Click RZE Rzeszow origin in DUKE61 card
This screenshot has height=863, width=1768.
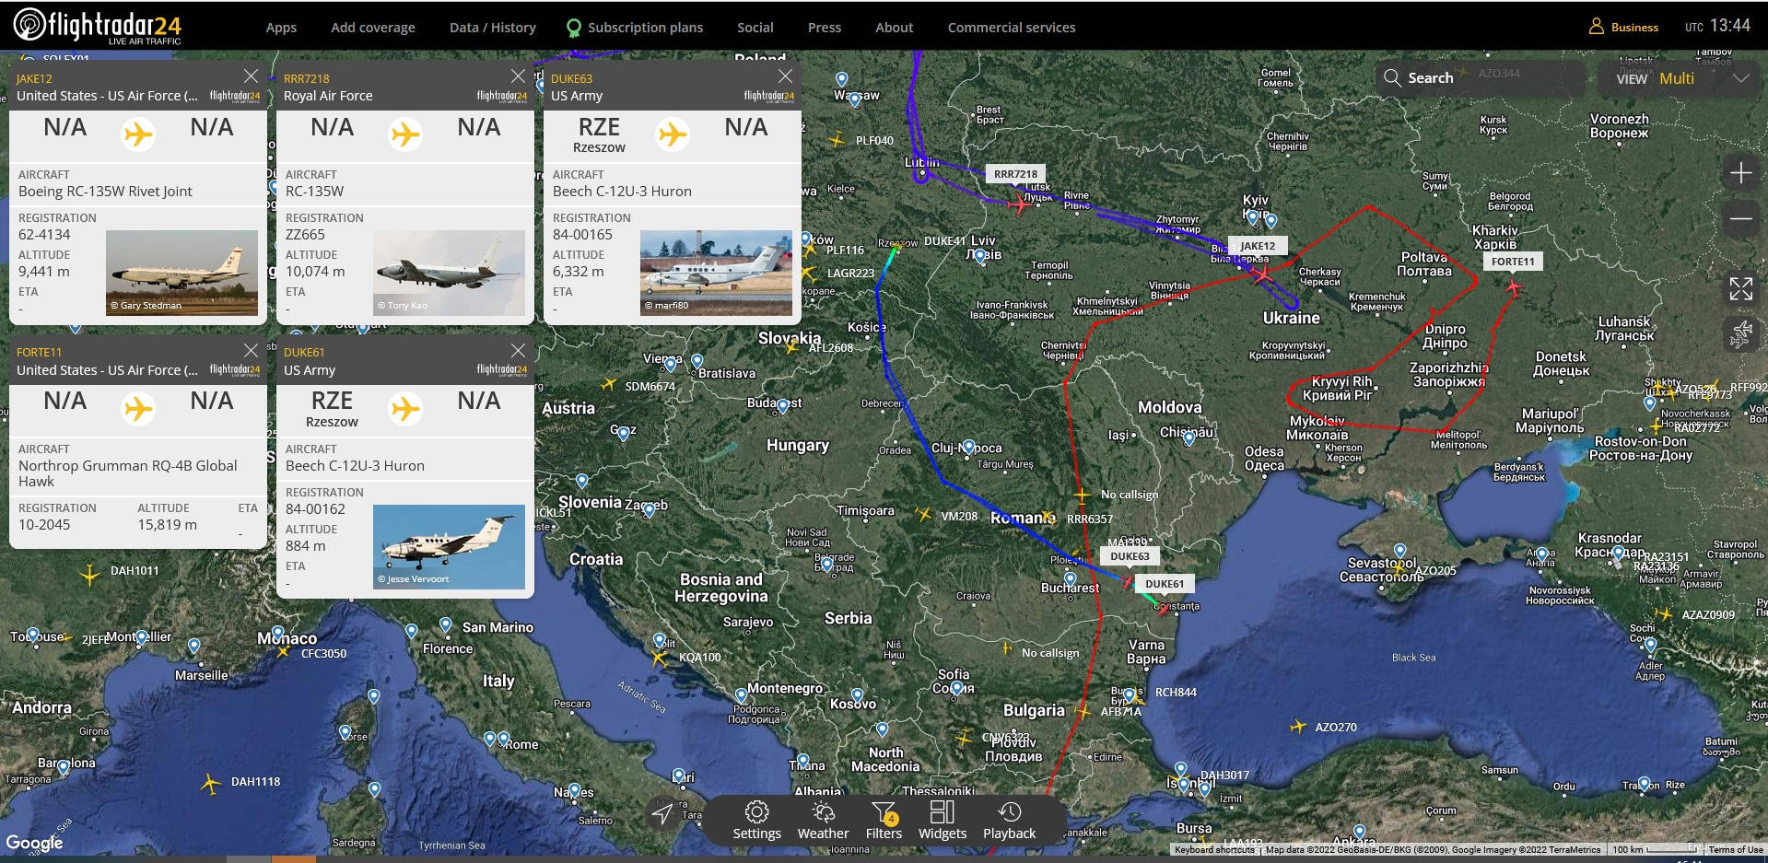pos(332,409)
